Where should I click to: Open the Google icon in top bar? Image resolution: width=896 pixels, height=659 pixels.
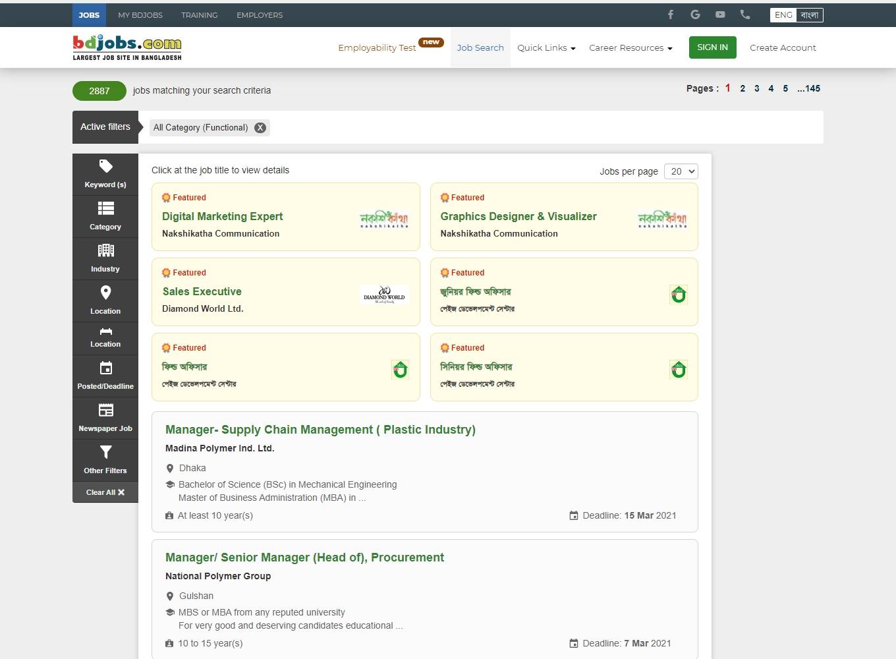click(x=695, y=14)
